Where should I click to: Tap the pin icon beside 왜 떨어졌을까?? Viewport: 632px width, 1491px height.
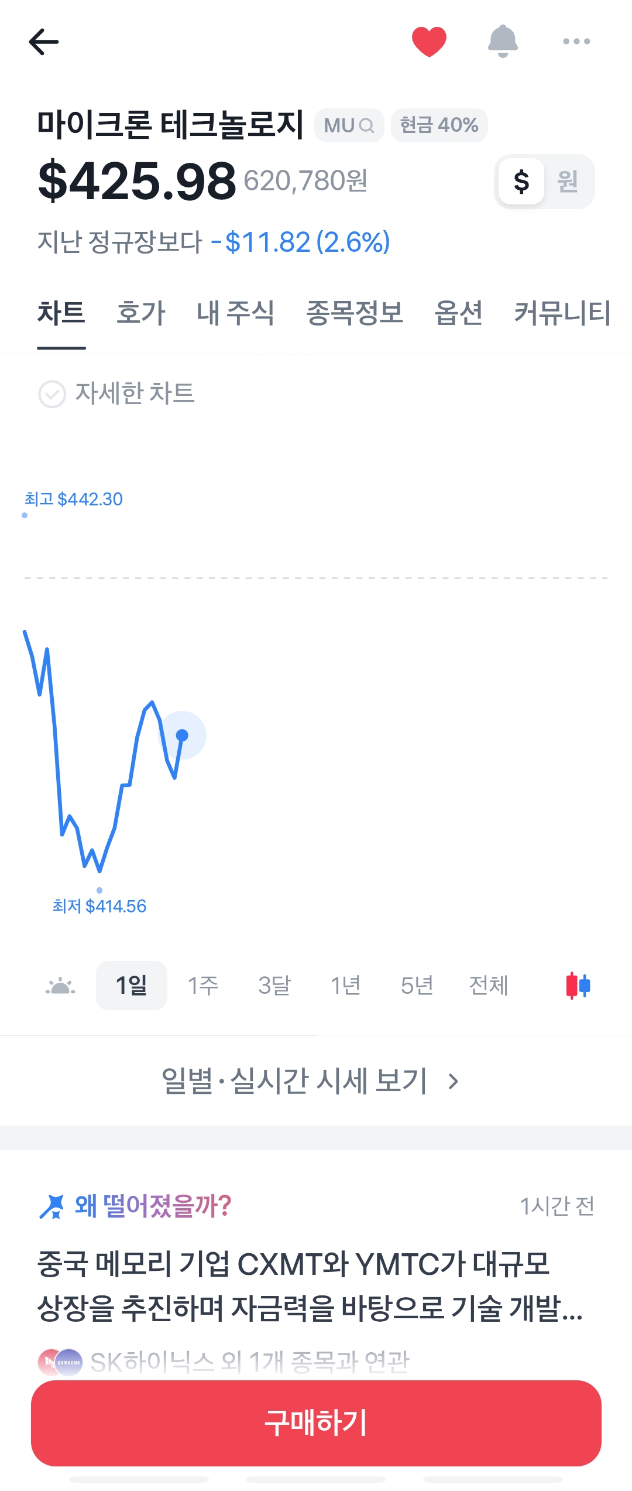(51, 1206)
